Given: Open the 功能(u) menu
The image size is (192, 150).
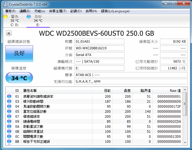Looking at the screenshot, I should coord(40,11).
